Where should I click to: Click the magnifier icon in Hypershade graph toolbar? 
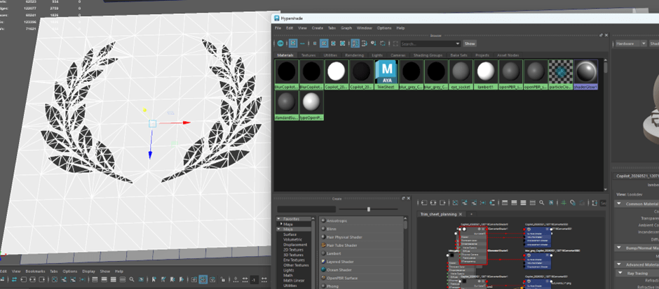coord(542,203)
